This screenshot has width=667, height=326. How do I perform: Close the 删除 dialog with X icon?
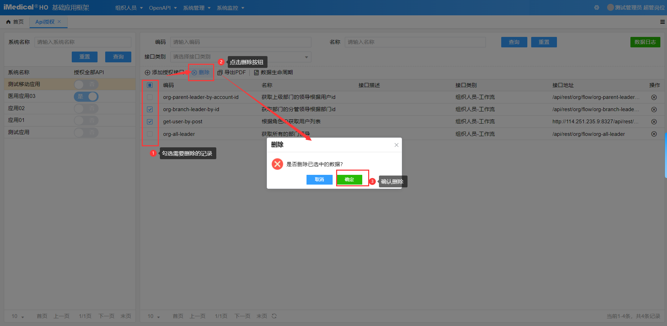pos(396,145)
